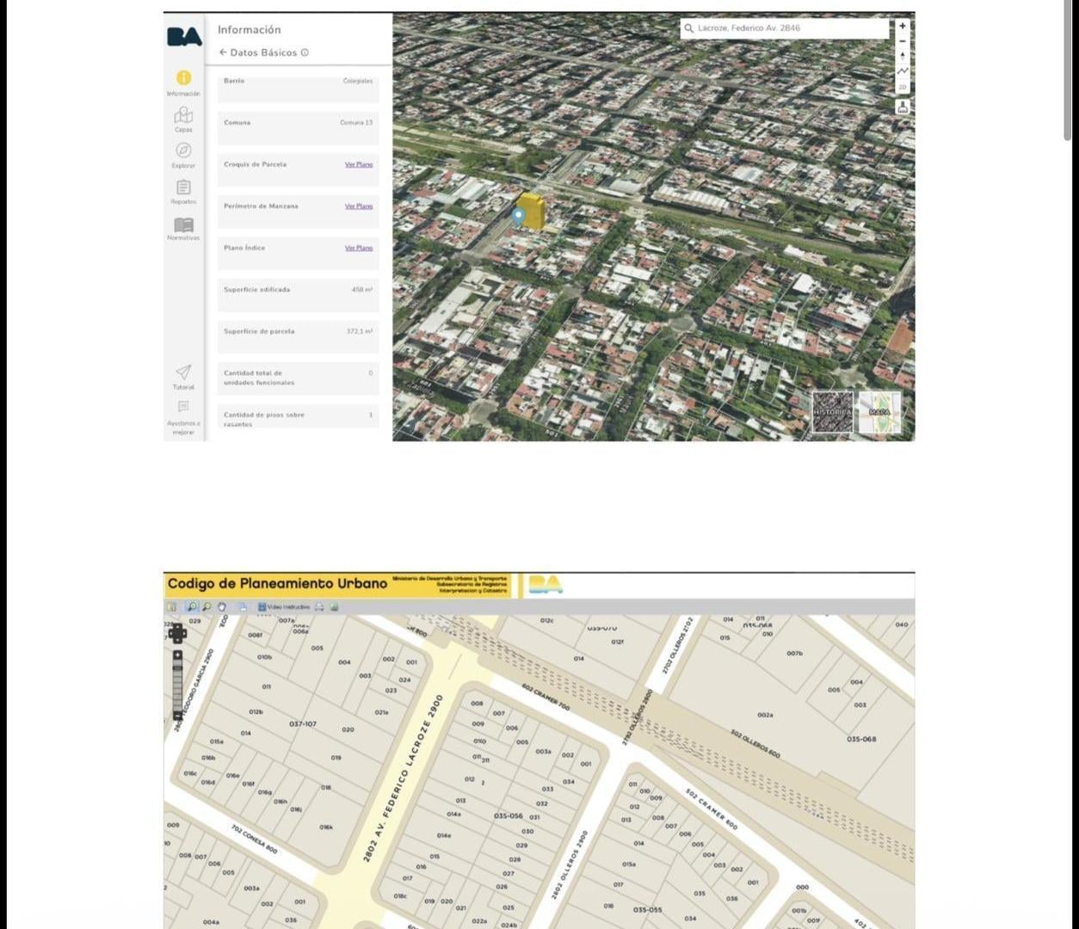Open the Capas layers panel
This screenshot has width=1079, height=929.
[x=183, y=120]
